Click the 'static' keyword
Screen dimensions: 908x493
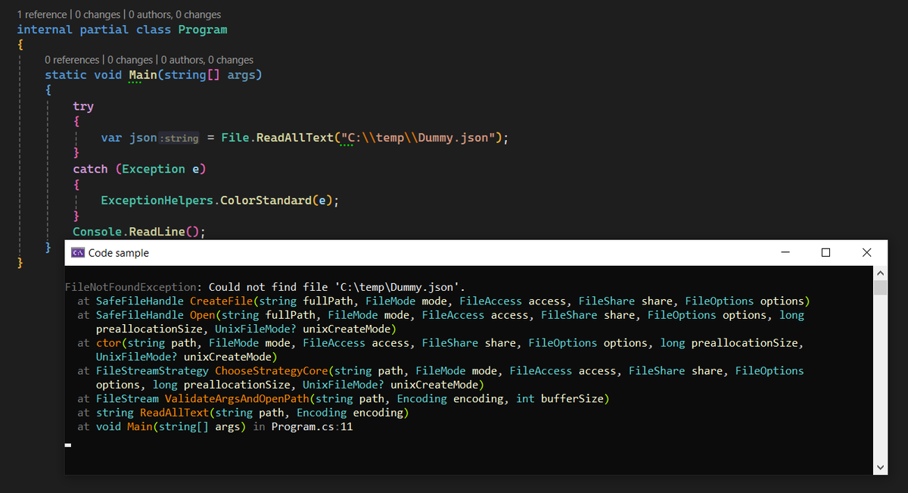(66, 75)
